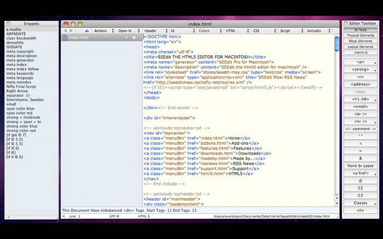Select index.html in the file list
The image size is (383, 239).
tap(79, 38)
